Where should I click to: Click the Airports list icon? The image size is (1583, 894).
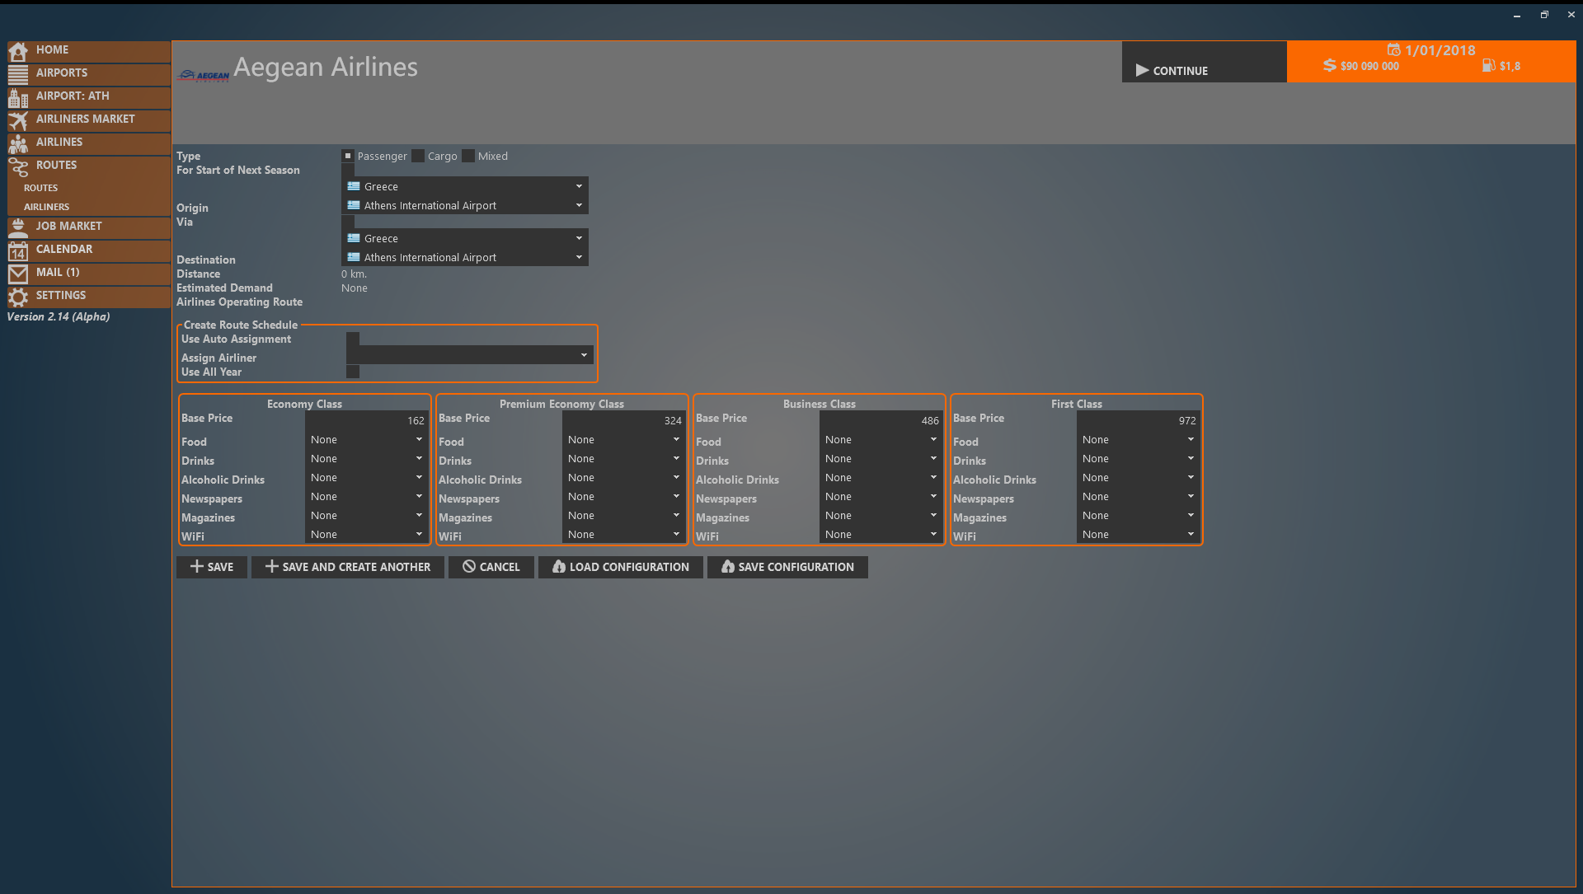pyautogui.click(x=18, y=74)
